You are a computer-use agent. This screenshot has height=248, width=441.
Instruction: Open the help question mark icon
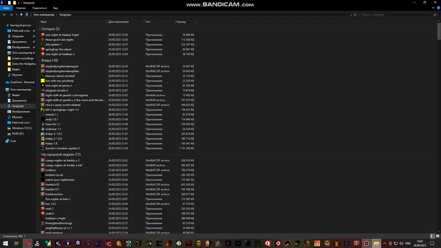[x=438, y=8]
